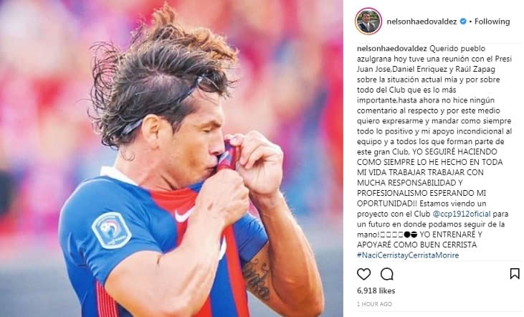The height and width of the screenshot is (317, 524).
Task: Click the black circle emojis in the caption
Action: (410, 235)
